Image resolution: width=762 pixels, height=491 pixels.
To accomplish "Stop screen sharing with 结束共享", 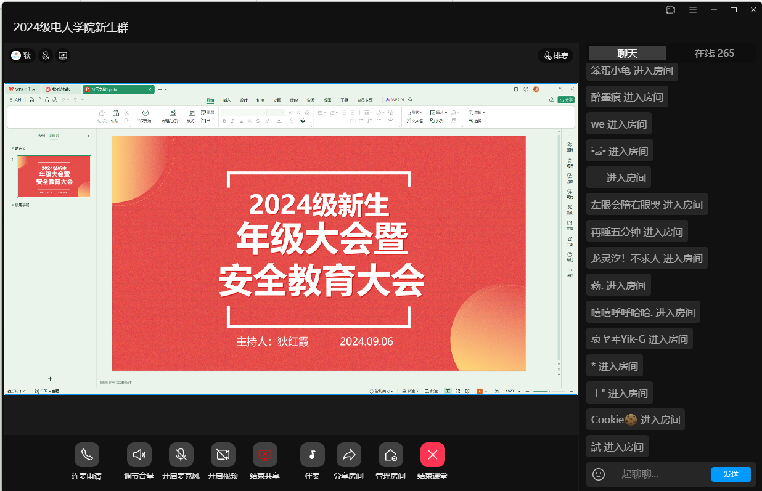I will point(265,455).
